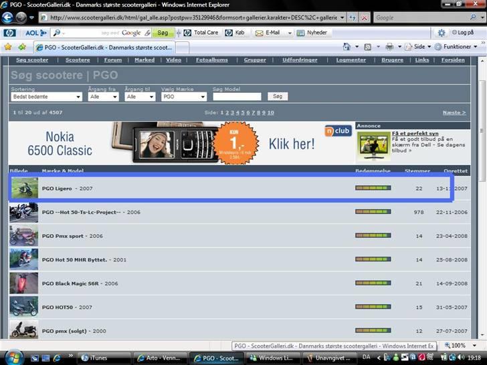487x365 pixels.
Task: Open the Forum navigation tab
Action: click(x=112, y=60)
